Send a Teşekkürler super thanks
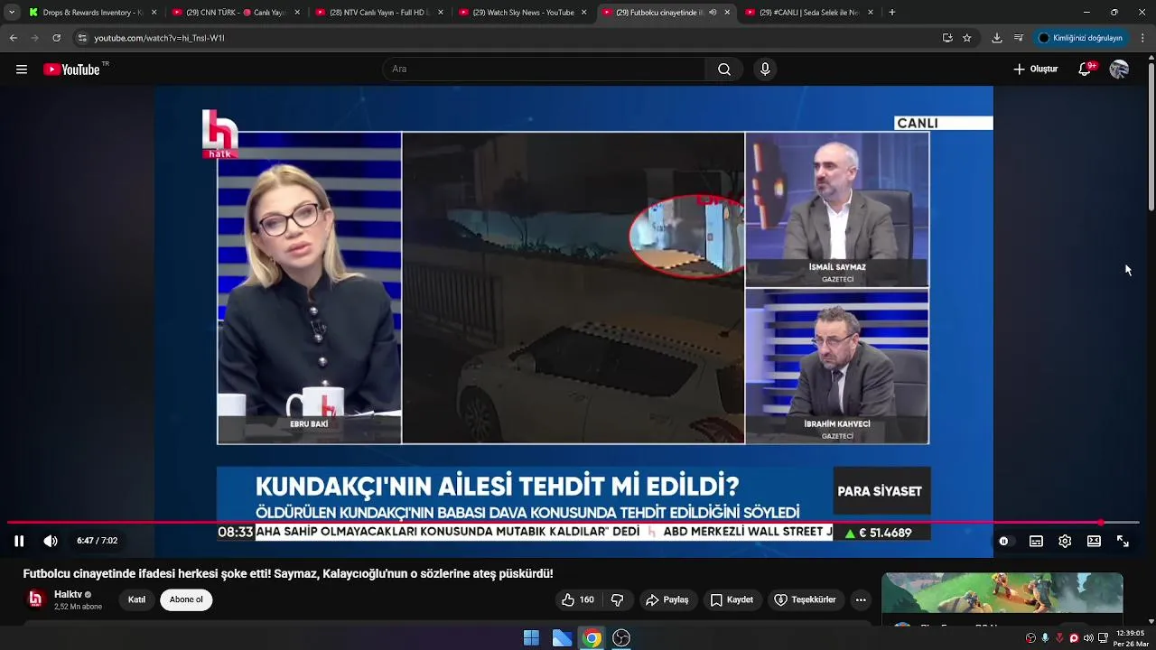 (x=805, y=599)
